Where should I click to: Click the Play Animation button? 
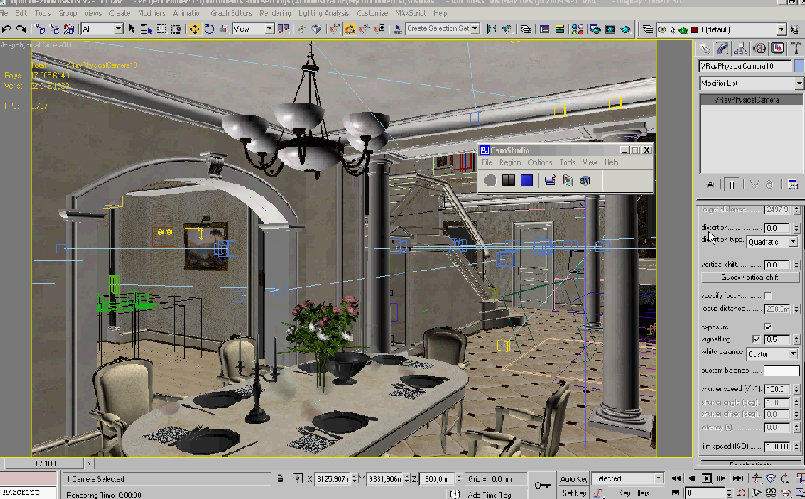[707, 478]
